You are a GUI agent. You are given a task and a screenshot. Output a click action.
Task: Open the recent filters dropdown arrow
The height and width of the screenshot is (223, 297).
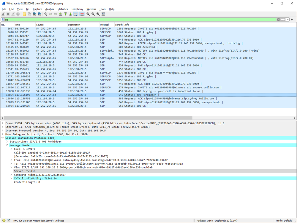point(287,20)
